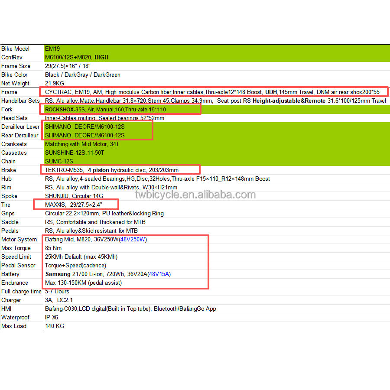Viewport: 390px width, 390px height.
Task: Click the 'Bike Model' label cell
Action: point(16,49)
